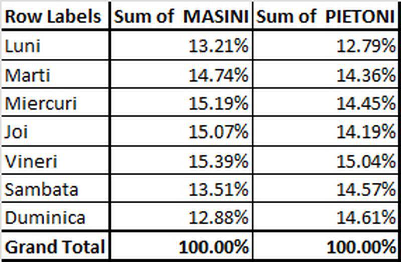Select the Grand Total row label

click(55, 246)
